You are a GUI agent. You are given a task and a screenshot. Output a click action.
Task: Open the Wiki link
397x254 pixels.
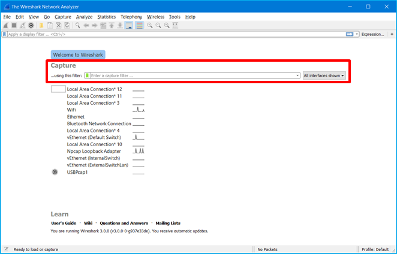(x=88, y=223)
